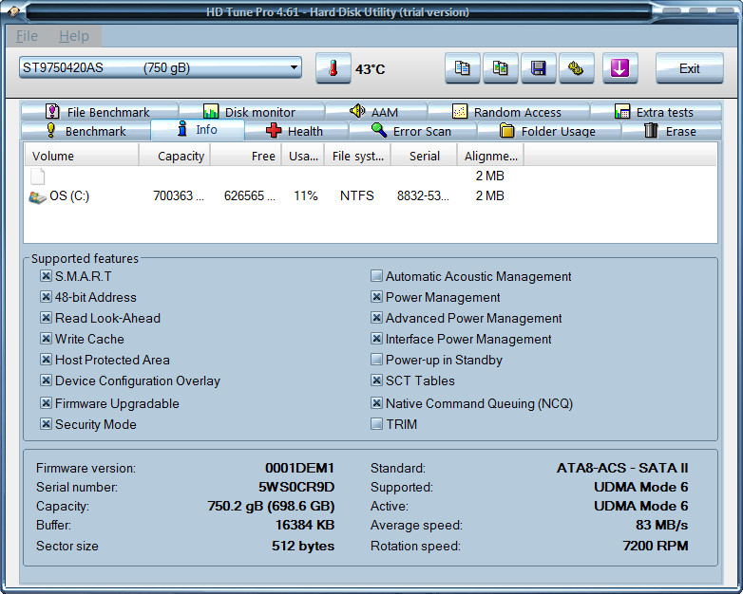Open the Disk monitor tab
The height and width of the screenshot is (594, 743).
250,112
